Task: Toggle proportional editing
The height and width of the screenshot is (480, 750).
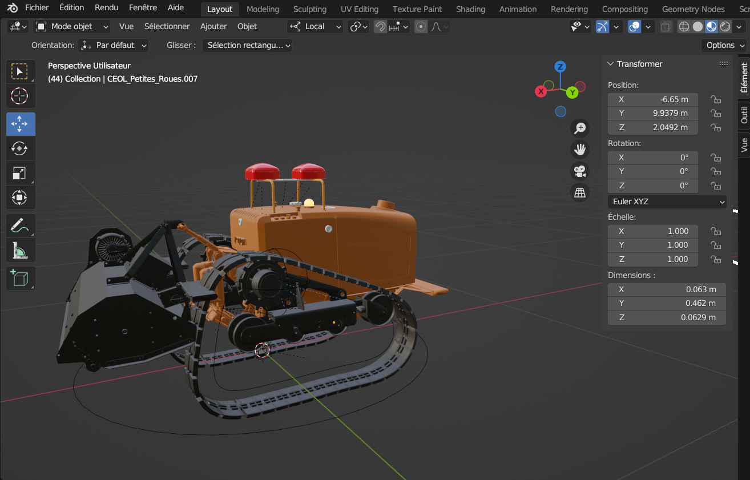Action: (x=421, y=27)
